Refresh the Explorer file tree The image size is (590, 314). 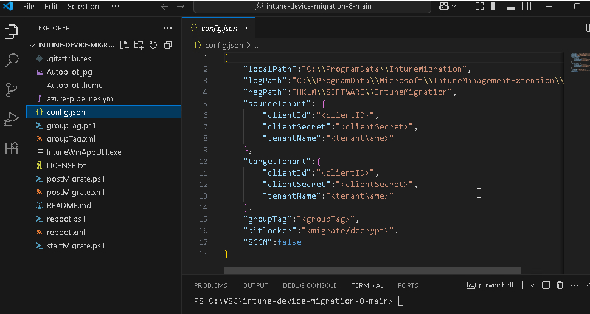(153, 45)
